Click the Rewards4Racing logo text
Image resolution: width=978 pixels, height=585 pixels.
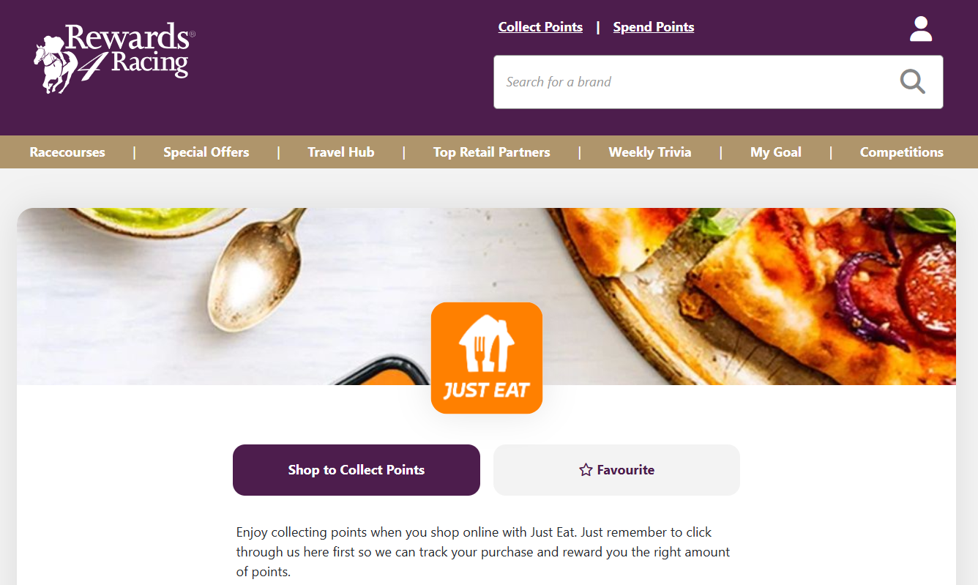point(129,50)
